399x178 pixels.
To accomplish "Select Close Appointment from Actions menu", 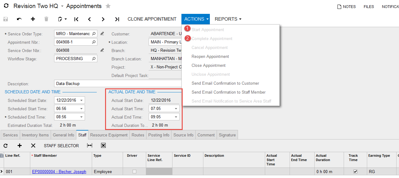I will (x=209, y=66).
